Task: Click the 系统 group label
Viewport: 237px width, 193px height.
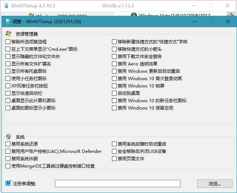Action: [x=20, y=137]
